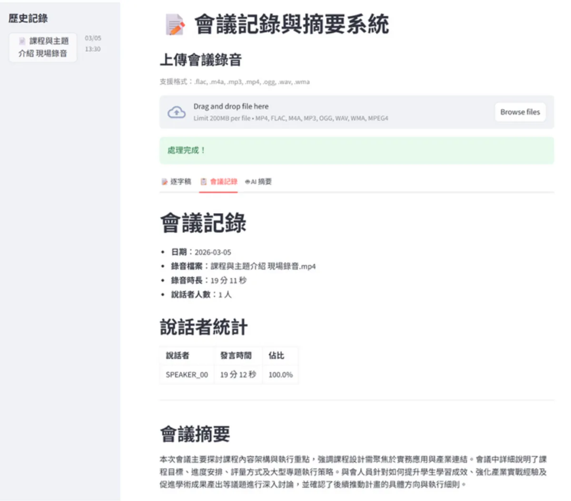Click the 說話者統計 section heading
This screenshot has height=501, width=571.
(204, 327)
